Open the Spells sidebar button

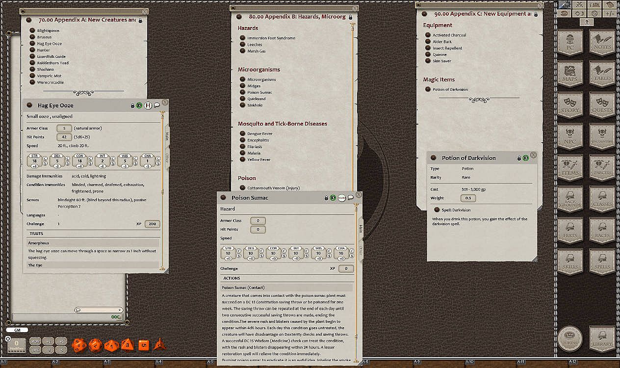point(602,263)
